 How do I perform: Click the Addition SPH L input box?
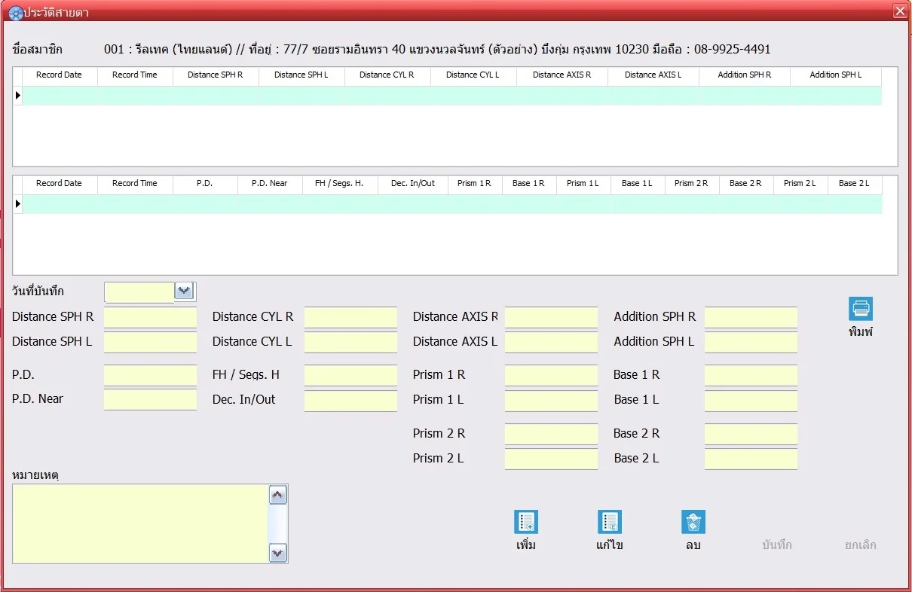751,343
